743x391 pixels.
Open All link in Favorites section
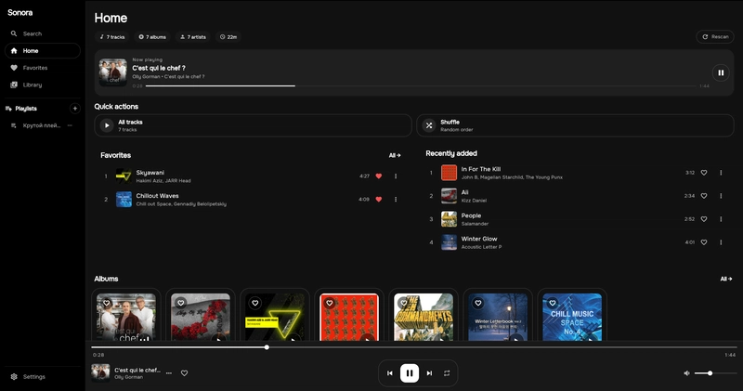395,155
